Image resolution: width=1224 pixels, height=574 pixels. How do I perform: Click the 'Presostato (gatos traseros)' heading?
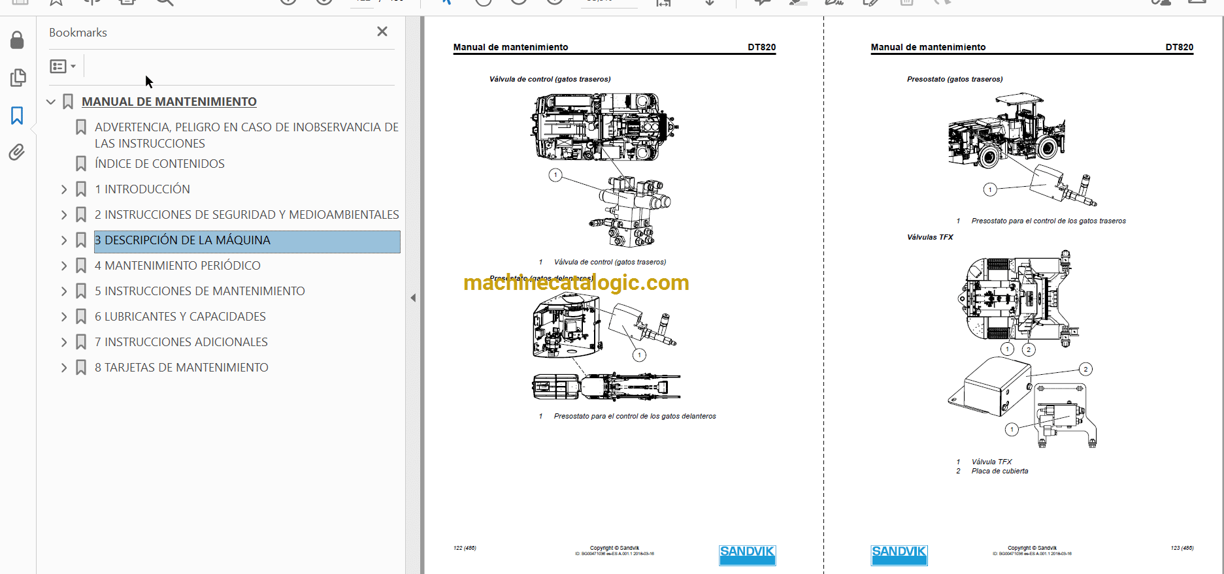click(x=955, y=79)
